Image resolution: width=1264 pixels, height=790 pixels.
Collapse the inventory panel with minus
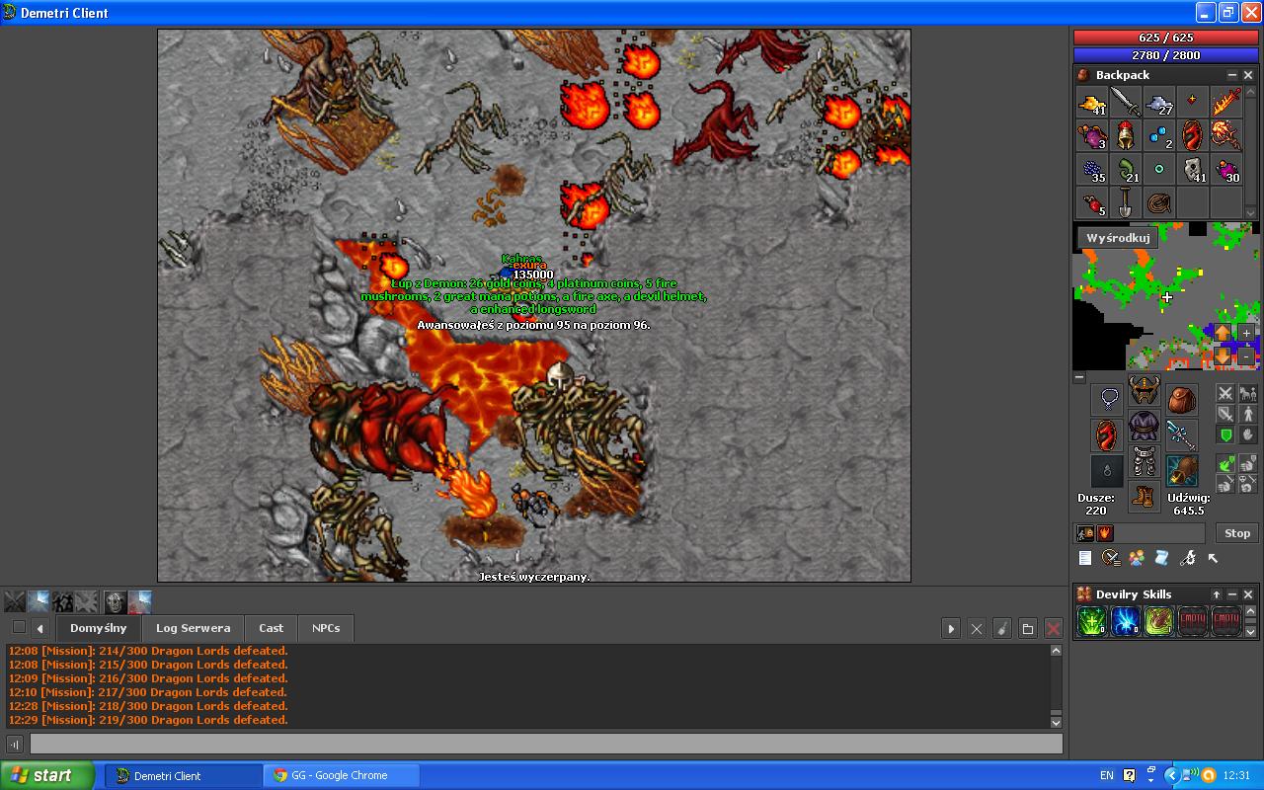pos(1079,377)
